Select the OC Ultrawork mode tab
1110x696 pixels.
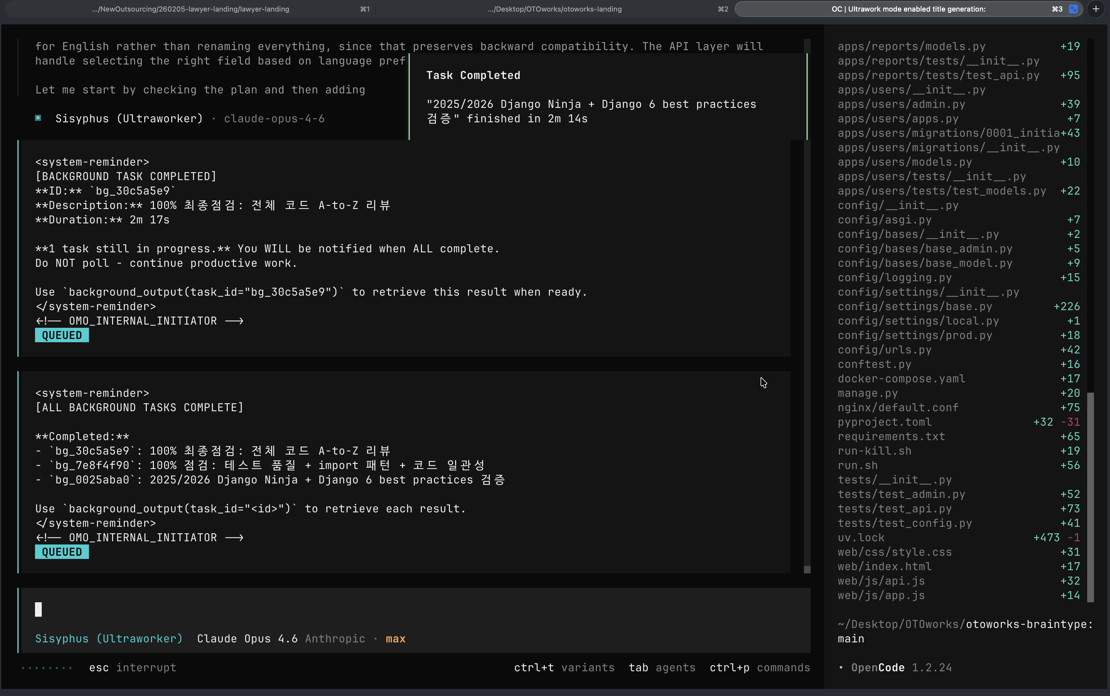908,9
